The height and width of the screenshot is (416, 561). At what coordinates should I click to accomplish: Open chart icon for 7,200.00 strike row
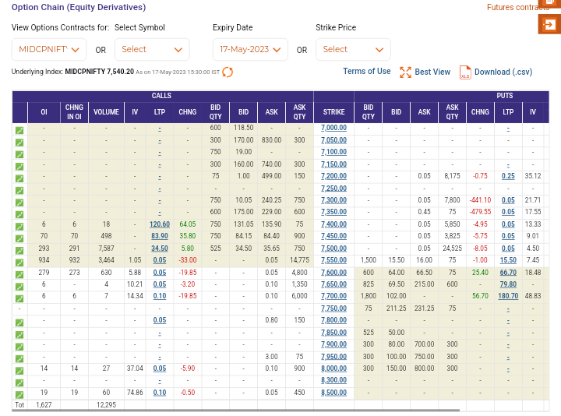click(19, 178)
